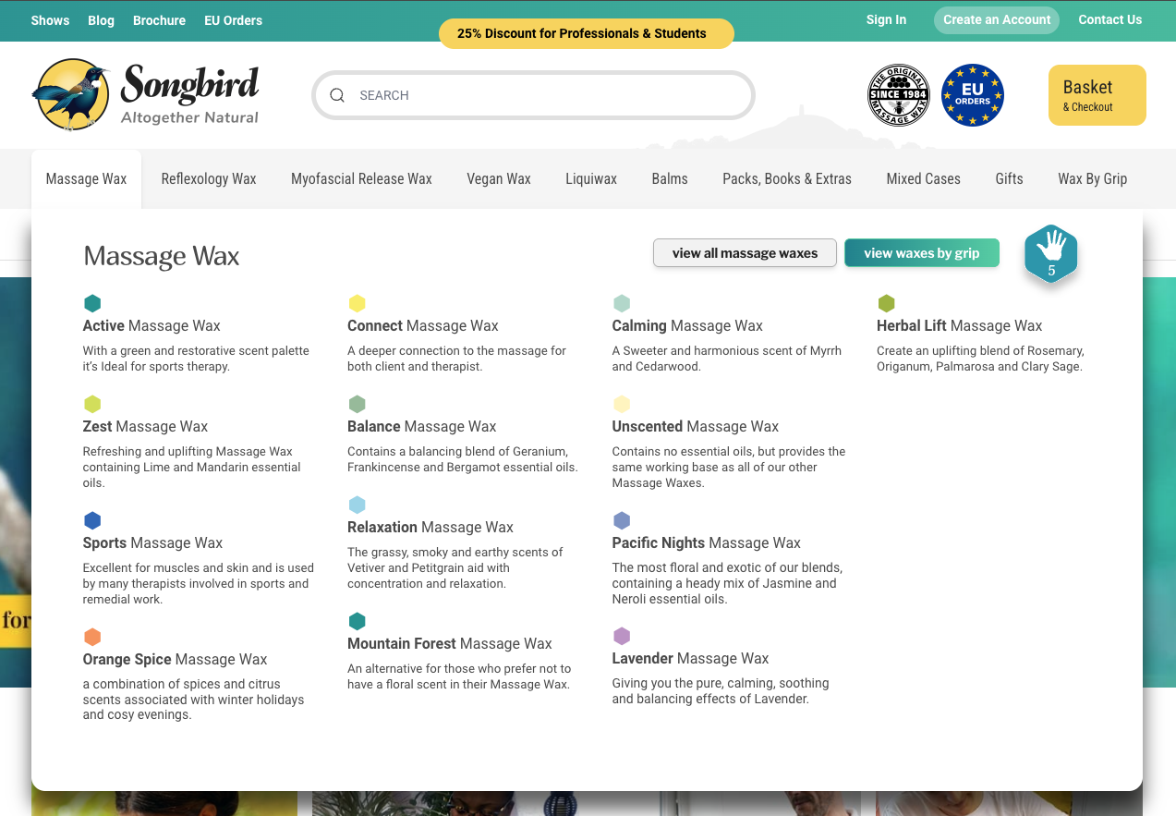Click the orange hexagon above Orange Spice
Screen dimensions: 1176x816
(x=92, y=637)
